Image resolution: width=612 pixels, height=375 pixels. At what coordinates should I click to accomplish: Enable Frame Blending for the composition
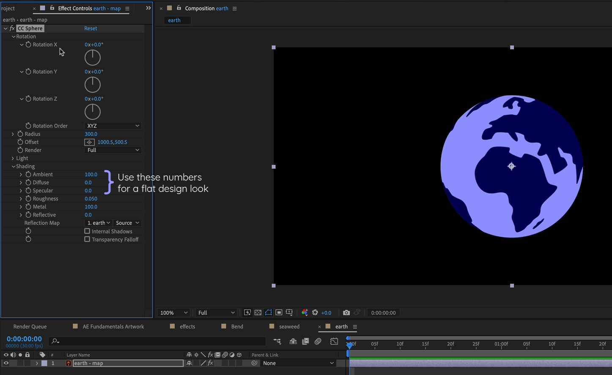pos(305,341)
